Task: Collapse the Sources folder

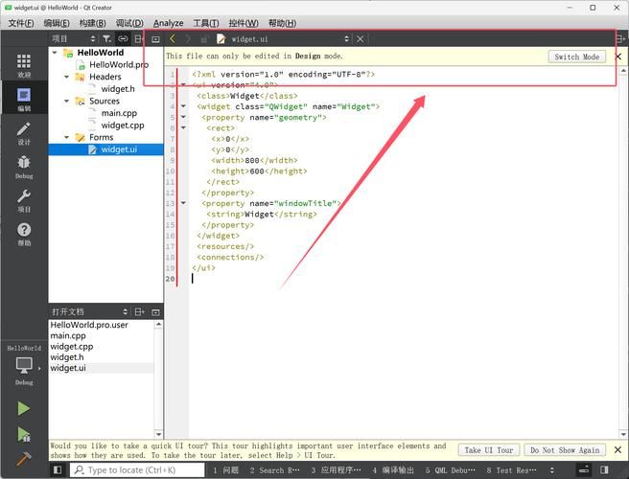Action: (66, 101)
